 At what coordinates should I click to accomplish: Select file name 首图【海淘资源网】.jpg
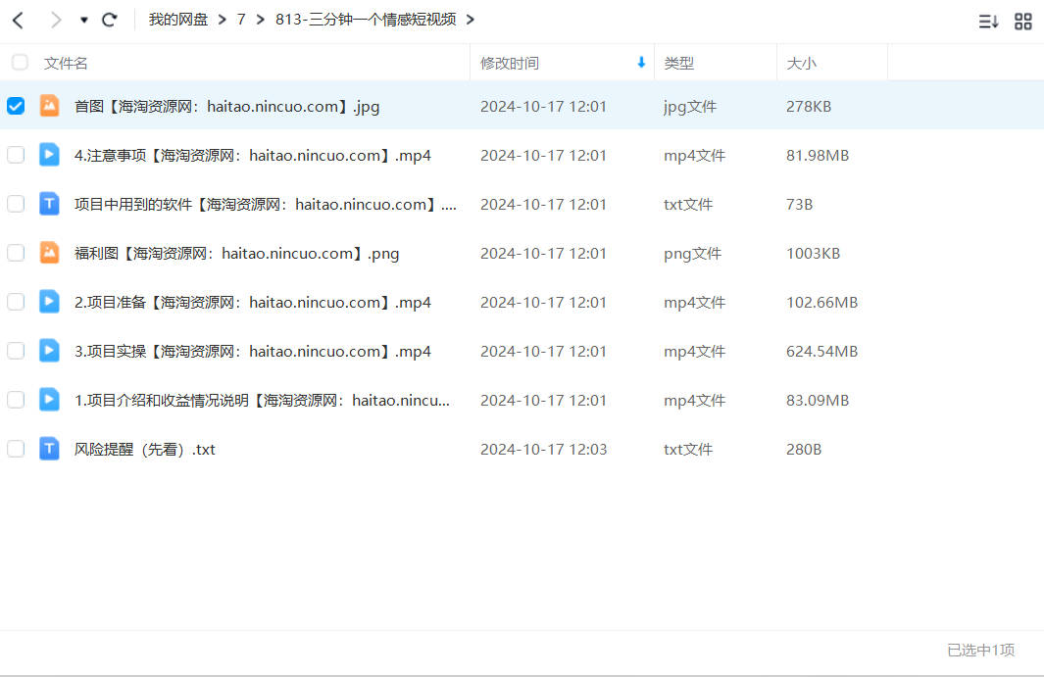pyautogui.click(x=227, y=107)
